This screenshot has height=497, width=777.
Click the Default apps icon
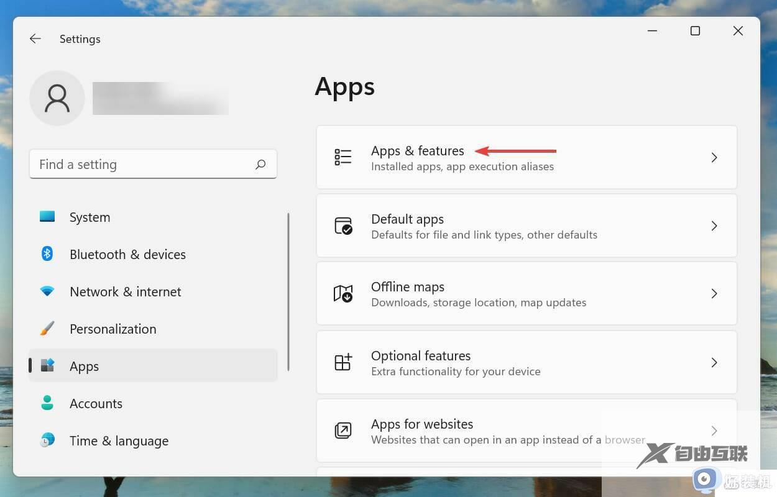(x=343, y=226)
